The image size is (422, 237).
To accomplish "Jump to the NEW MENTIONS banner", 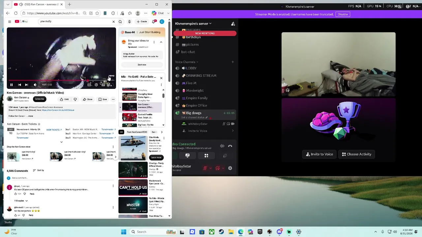I will 205,33.
